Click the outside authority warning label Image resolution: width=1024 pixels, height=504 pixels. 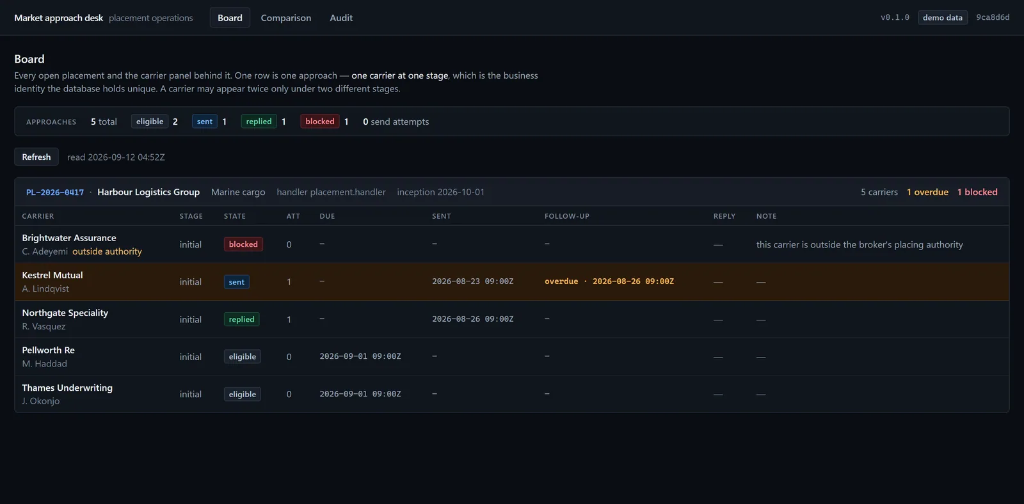107,251
